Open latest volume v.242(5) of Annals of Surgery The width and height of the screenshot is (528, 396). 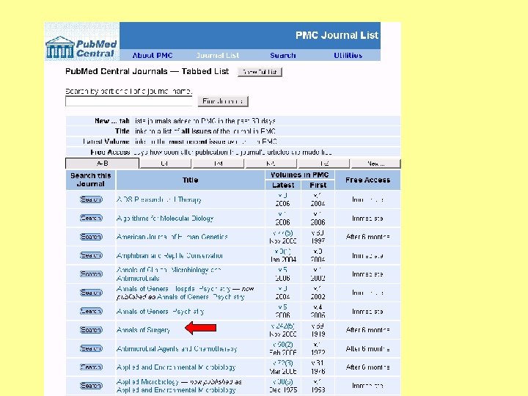tap(282, 326)
